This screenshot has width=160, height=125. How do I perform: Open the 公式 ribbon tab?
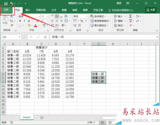click(54, 10)
